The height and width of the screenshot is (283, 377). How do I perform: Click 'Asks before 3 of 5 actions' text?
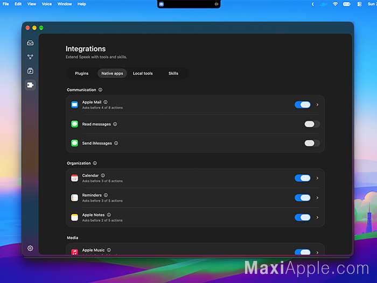tap(102, 201)
